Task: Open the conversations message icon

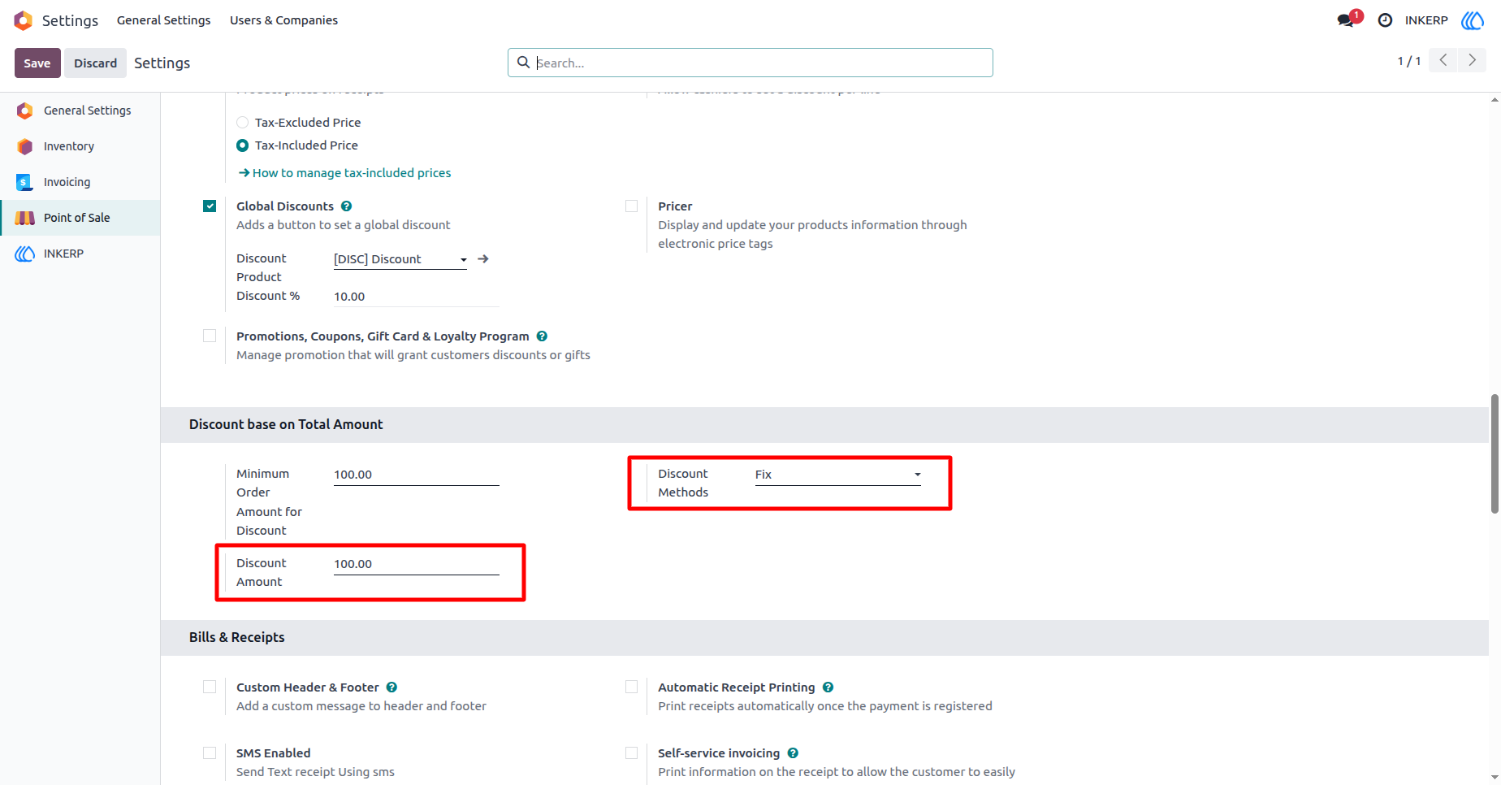Action: [1346, 20]
